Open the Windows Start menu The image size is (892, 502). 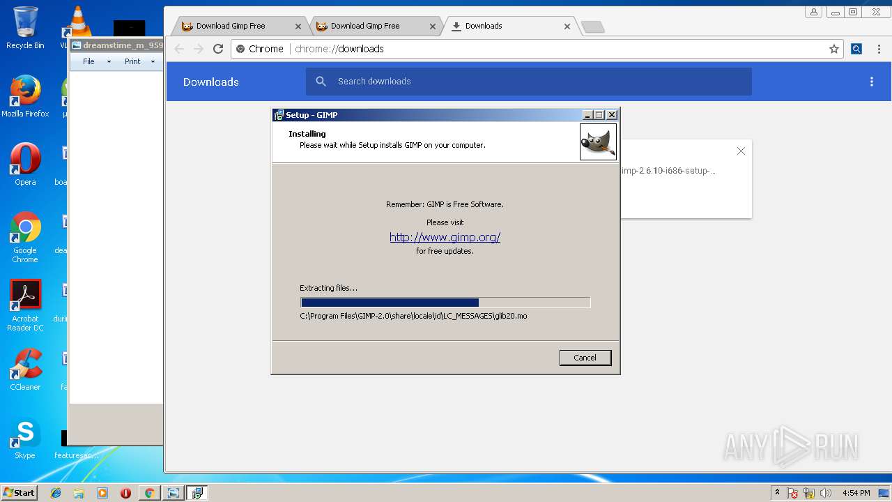coord(19,493)
